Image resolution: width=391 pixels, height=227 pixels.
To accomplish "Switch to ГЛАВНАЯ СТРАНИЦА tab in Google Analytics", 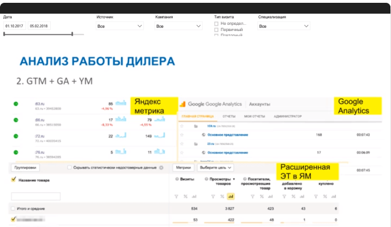I will click(x=197, y=116).
